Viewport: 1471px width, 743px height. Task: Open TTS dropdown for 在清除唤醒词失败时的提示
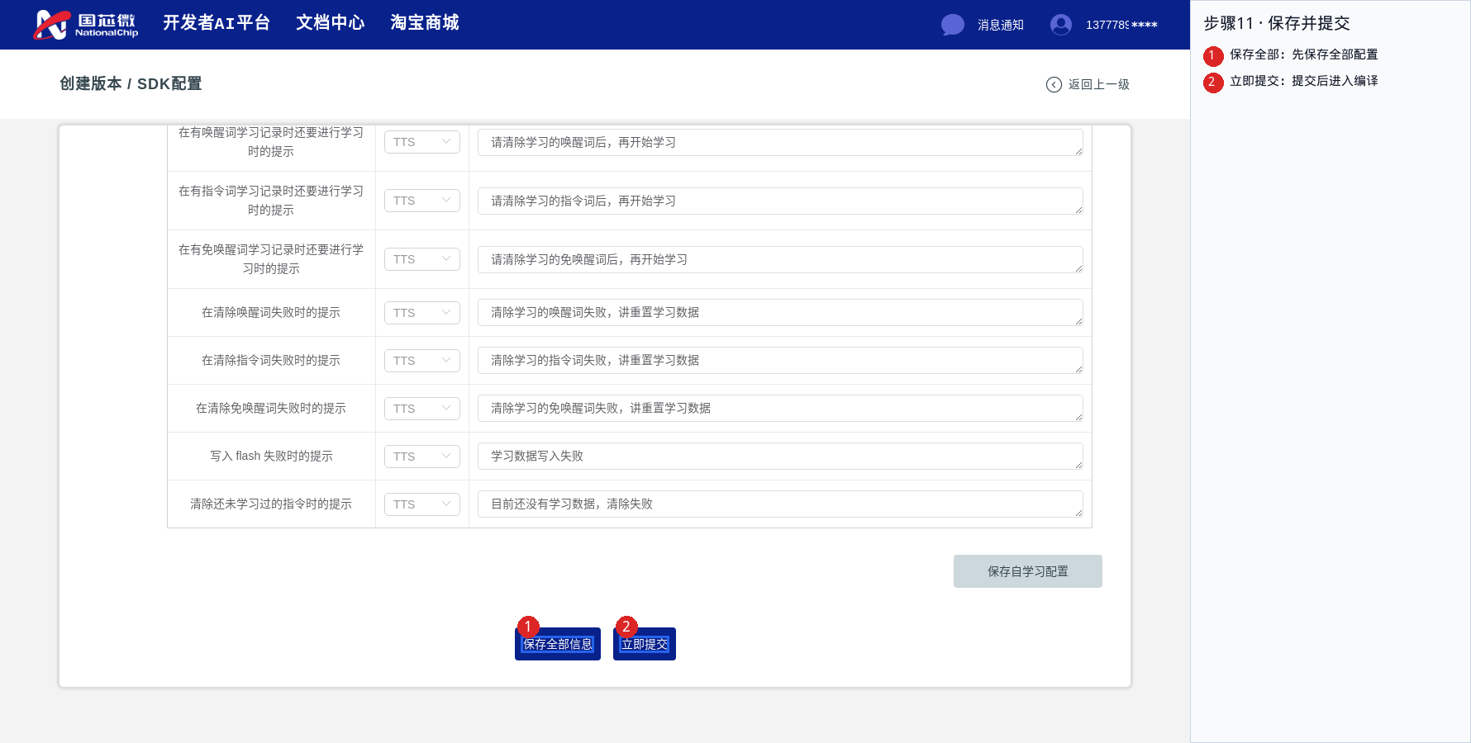click(422, 313)
